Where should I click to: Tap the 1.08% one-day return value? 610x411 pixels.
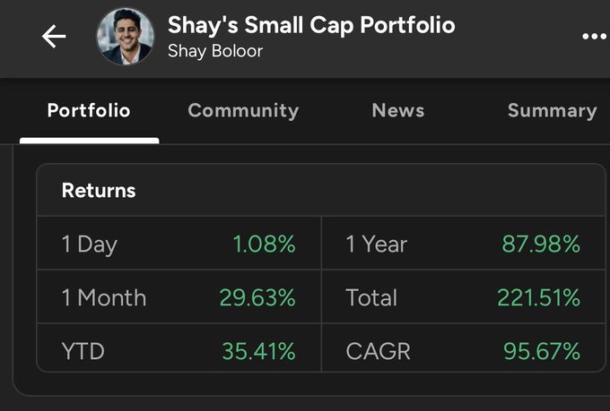coord(264,244)
